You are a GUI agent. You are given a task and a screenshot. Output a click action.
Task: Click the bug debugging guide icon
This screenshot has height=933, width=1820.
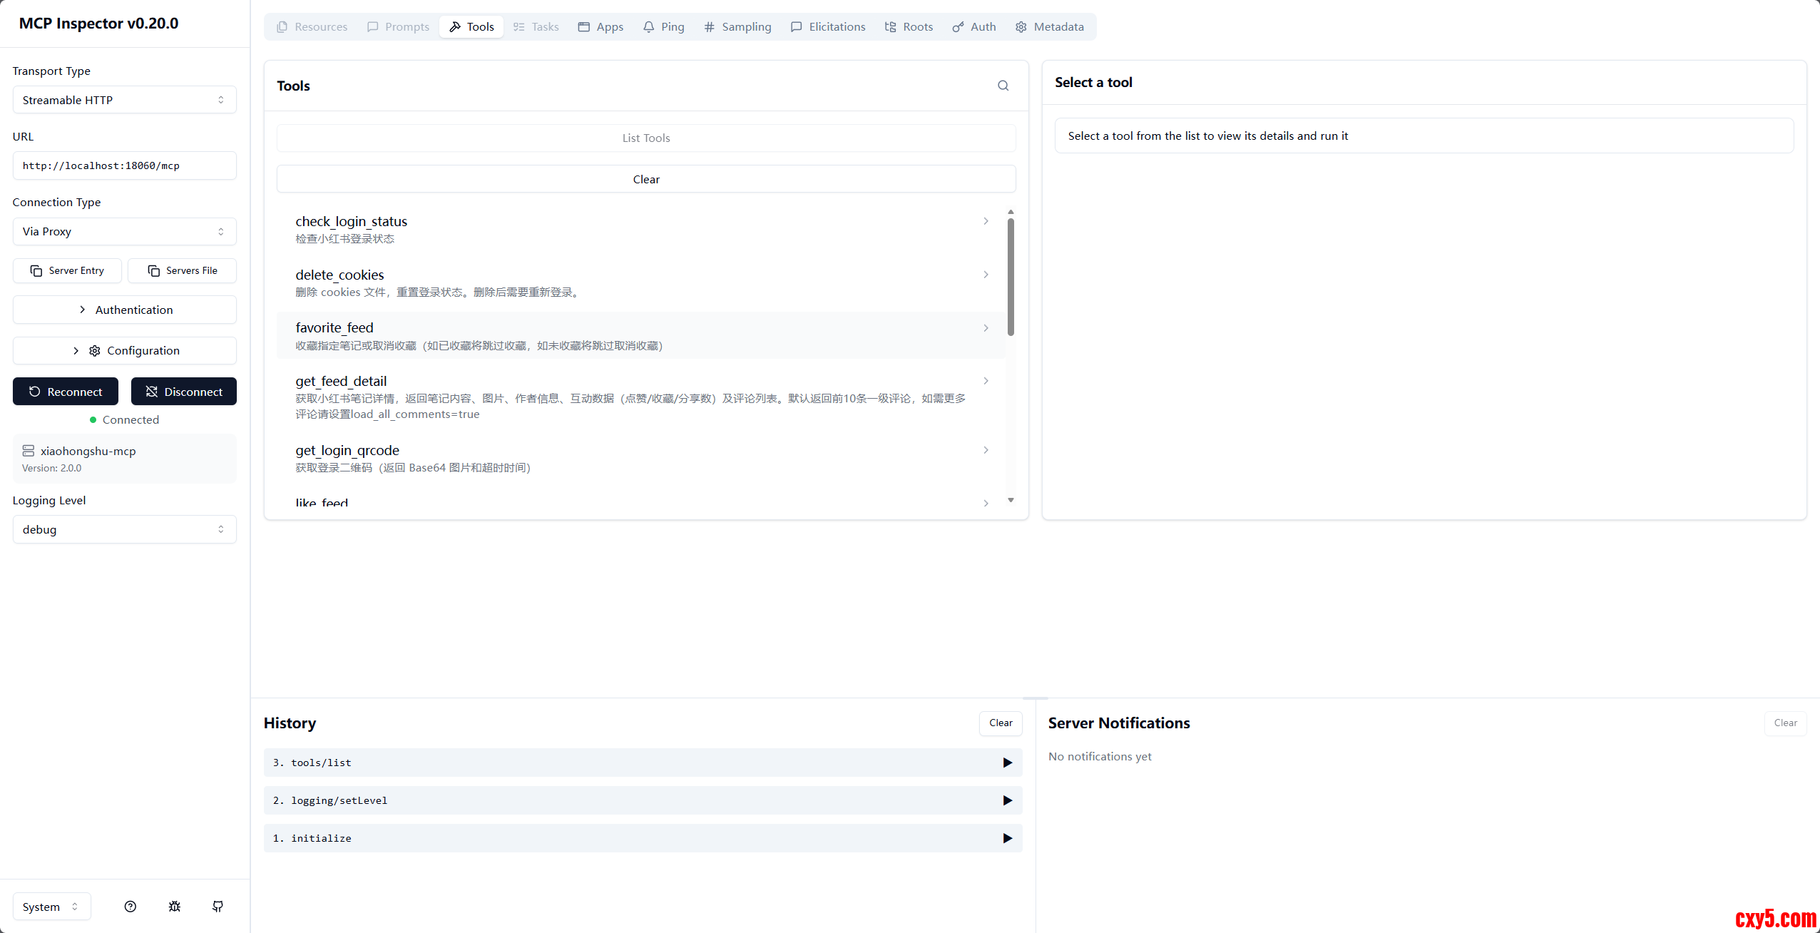pos(174,907)
